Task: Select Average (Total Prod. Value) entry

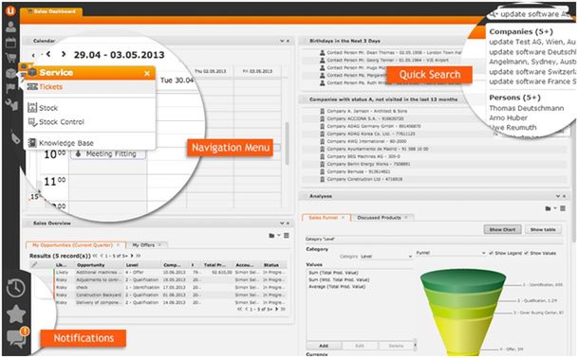Action: click(x=337, y=286)
